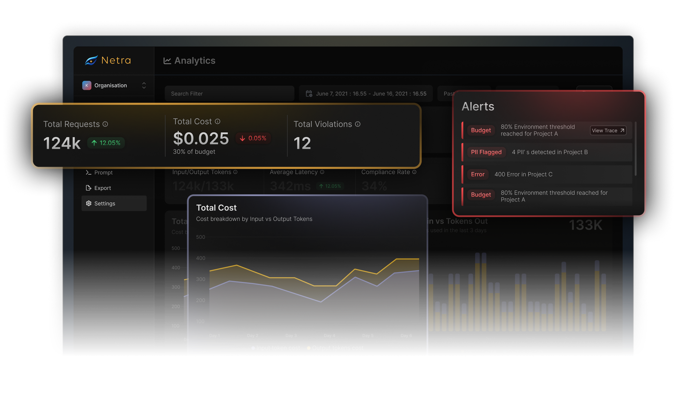Click the Analytics page heading

pyautogui.click(x=195, y=61)
